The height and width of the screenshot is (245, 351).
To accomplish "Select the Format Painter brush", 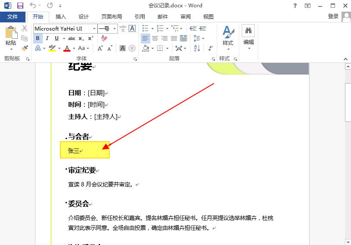I will coord(25,48).
